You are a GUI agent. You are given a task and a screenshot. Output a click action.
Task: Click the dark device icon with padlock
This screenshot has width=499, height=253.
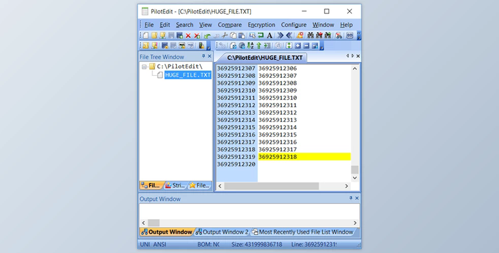202,45
